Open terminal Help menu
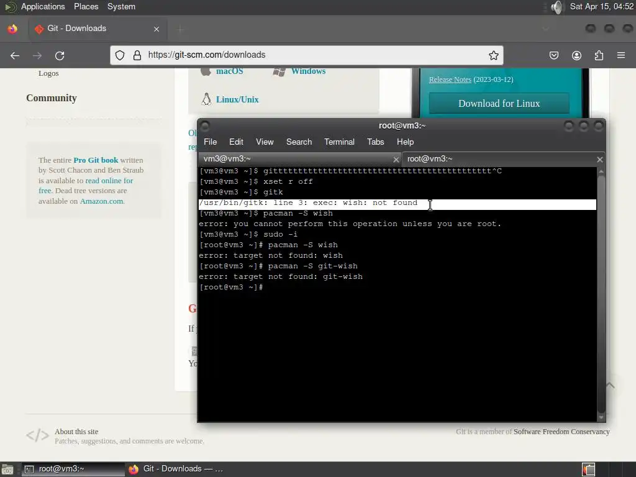Screen dimensions: 636x477 405,142
